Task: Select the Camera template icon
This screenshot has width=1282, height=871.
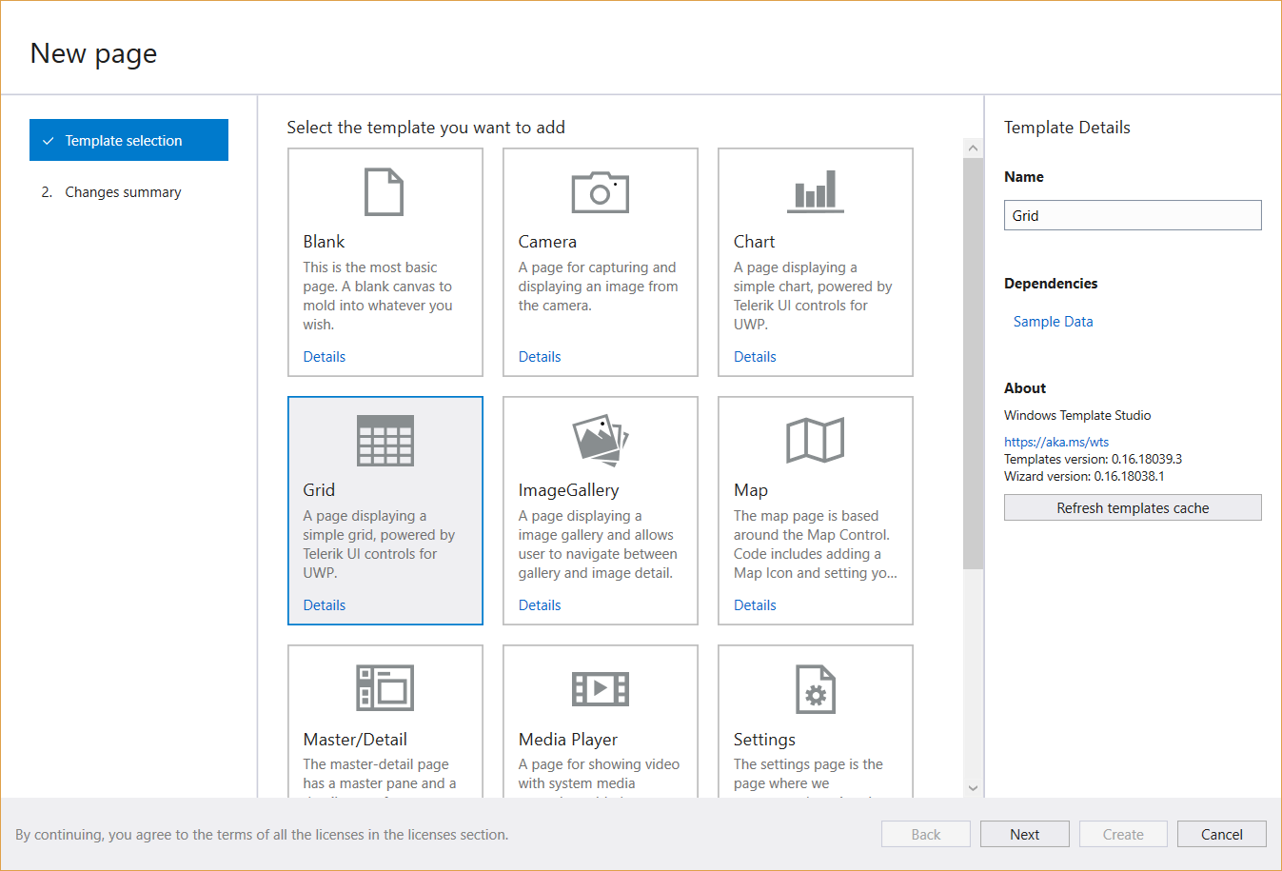Action: point(600,191)
